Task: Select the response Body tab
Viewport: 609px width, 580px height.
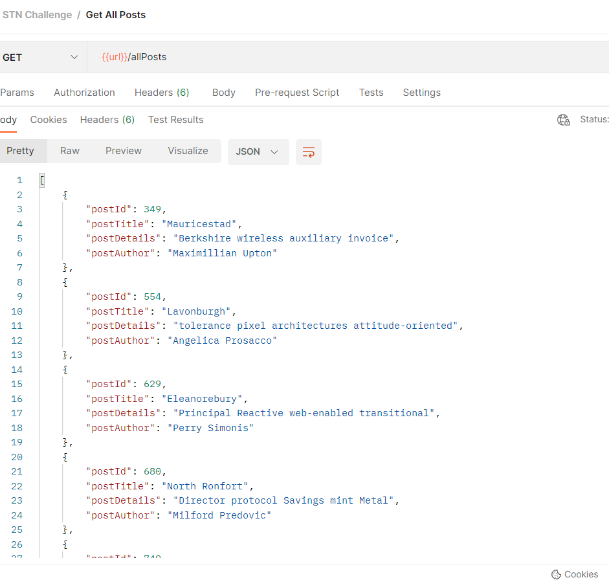Action: click(x=8, y=120)
